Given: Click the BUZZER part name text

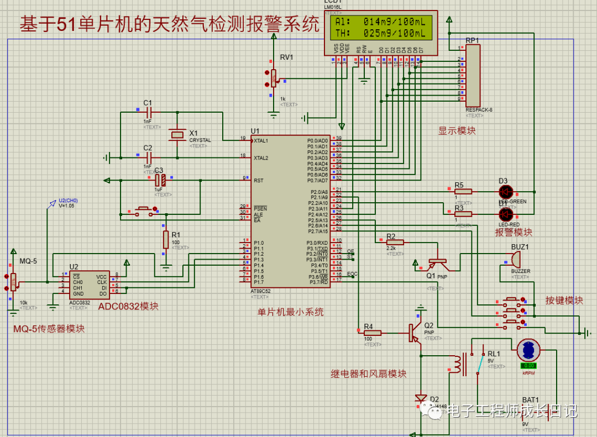Looking at the screenshot, I should click(x=521, y=271).
